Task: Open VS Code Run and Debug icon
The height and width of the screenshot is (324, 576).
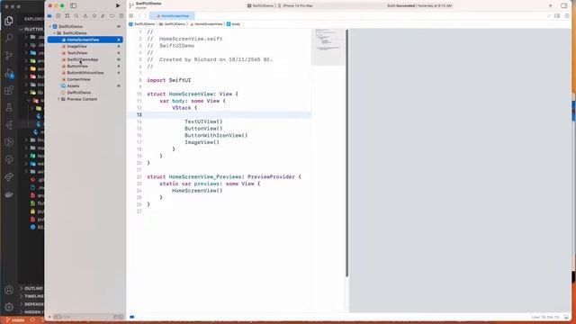Action: (9, 73)
